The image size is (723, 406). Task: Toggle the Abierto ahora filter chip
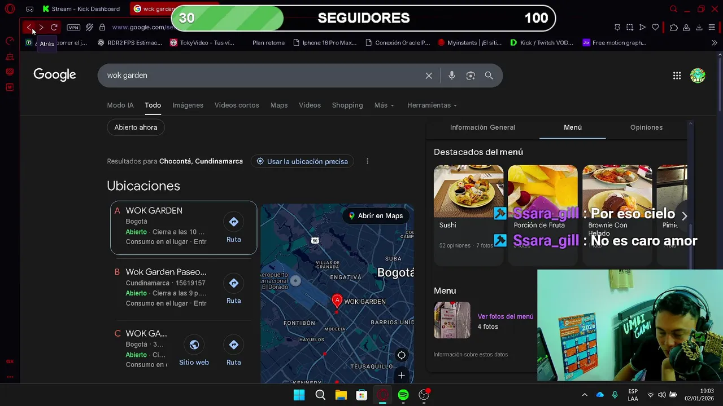[x=136, y=127]
